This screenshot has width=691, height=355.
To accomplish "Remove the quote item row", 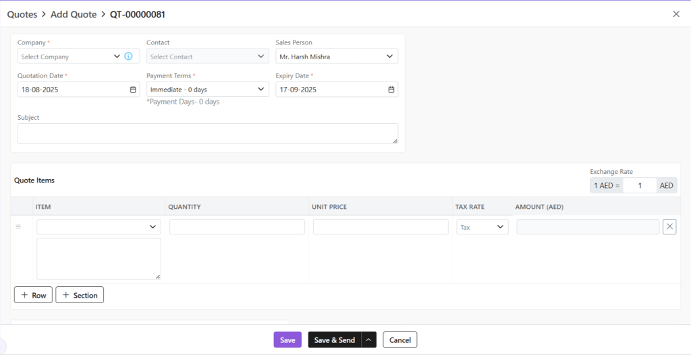I will pos(669,227).
